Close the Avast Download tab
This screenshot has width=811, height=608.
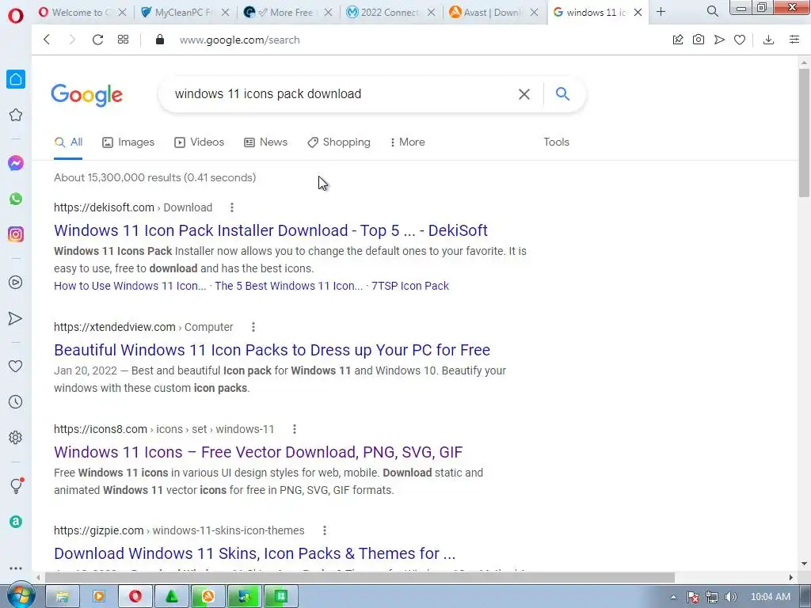[535, 12]
